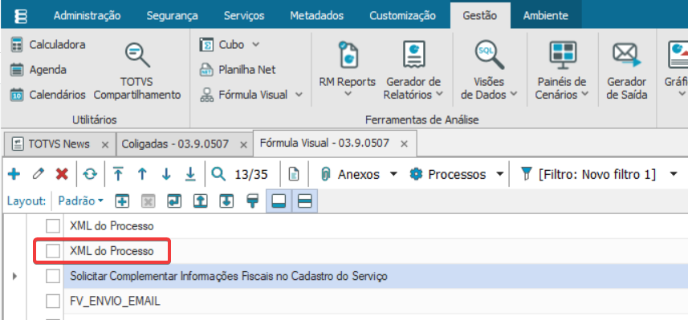
Task: Click the red X delete icon
Action: 62,175
